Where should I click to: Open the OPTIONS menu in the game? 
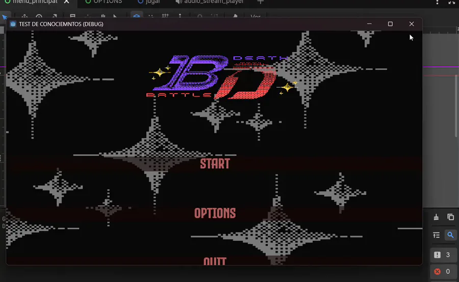click(215, 213)
